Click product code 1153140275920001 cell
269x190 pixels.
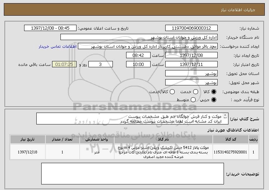231,152
